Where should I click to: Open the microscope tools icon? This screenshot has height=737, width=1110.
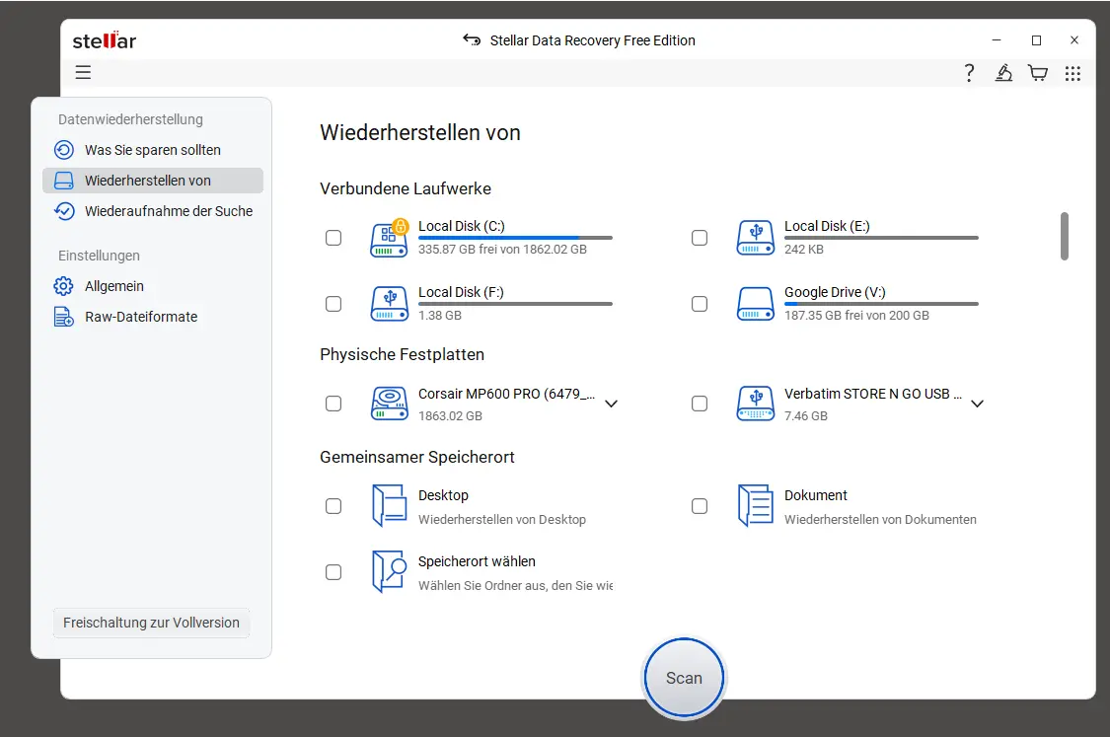click(x=1003, y=73)
